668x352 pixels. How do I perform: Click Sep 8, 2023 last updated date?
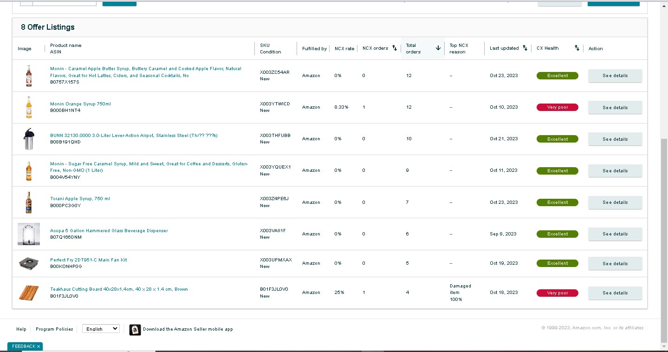click(x=503, y=234)
